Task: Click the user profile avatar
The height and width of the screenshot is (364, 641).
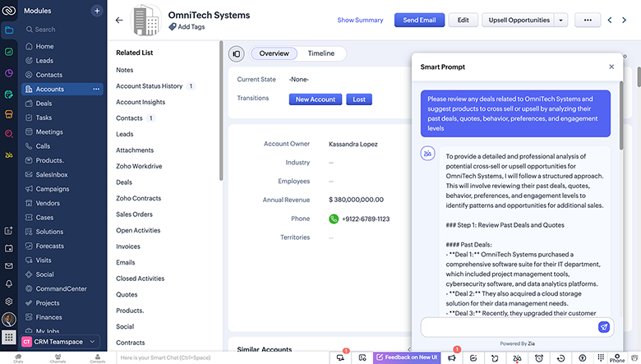Action: [x=8, y=320]
